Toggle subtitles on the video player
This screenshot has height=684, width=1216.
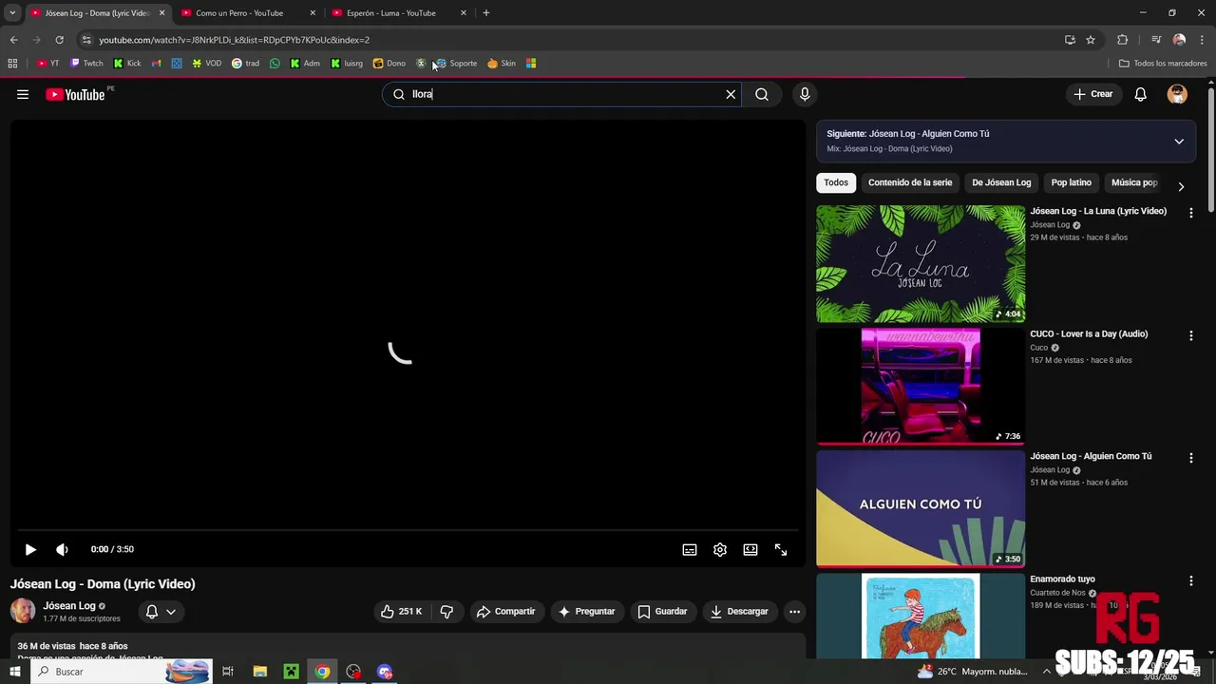click(x=690, y=549)
